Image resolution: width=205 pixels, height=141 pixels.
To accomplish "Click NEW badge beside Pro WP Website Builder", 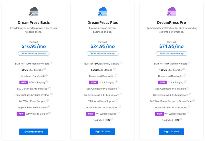I will pos(159,114).
